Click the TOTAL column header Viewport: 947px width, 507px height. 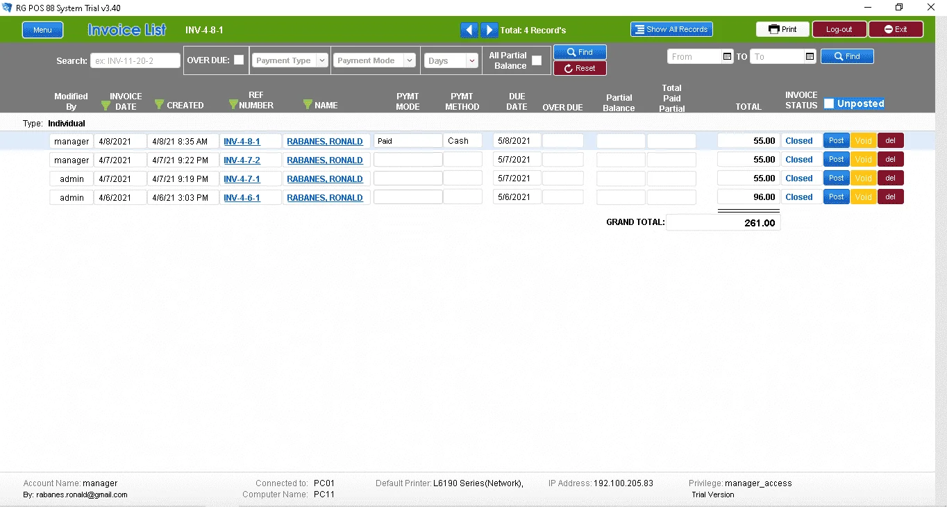[748, 106]
